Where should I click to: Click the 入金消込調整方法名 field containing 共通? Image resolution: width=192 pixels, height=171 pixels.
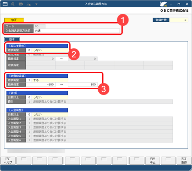77,31
